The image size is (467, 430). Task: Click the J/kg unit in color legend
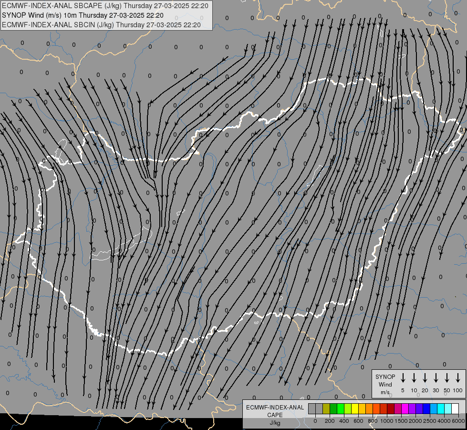[275, 423]
